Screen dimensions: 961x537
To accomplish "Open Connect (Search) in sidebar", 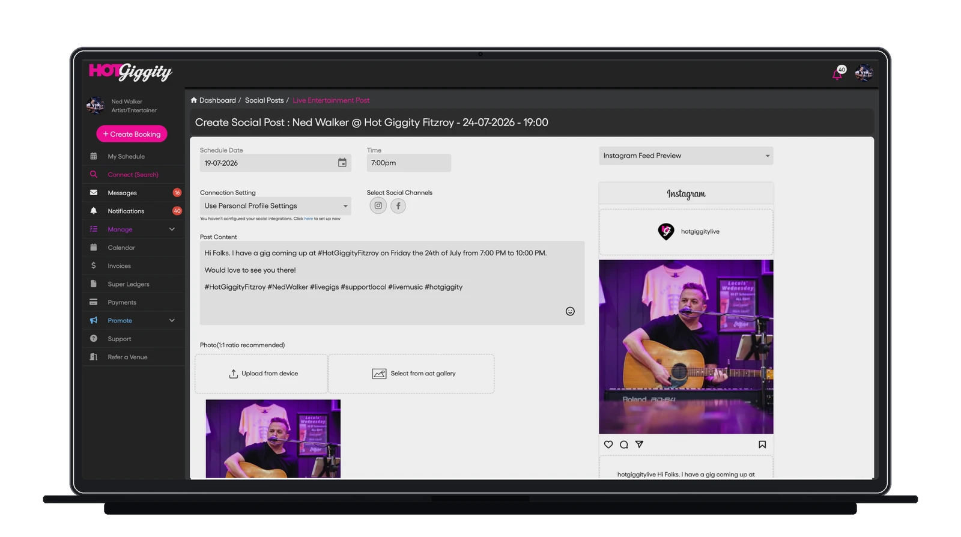I will 133,174.
